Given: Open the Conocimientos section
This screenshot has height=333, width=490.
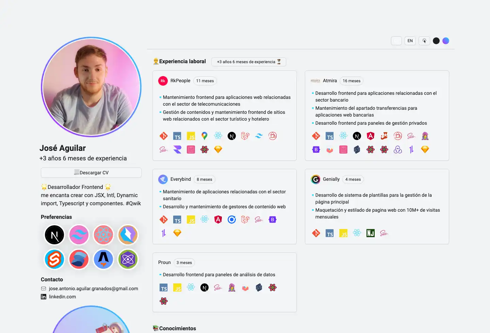Looking at the screenshot, I should 174,328.
